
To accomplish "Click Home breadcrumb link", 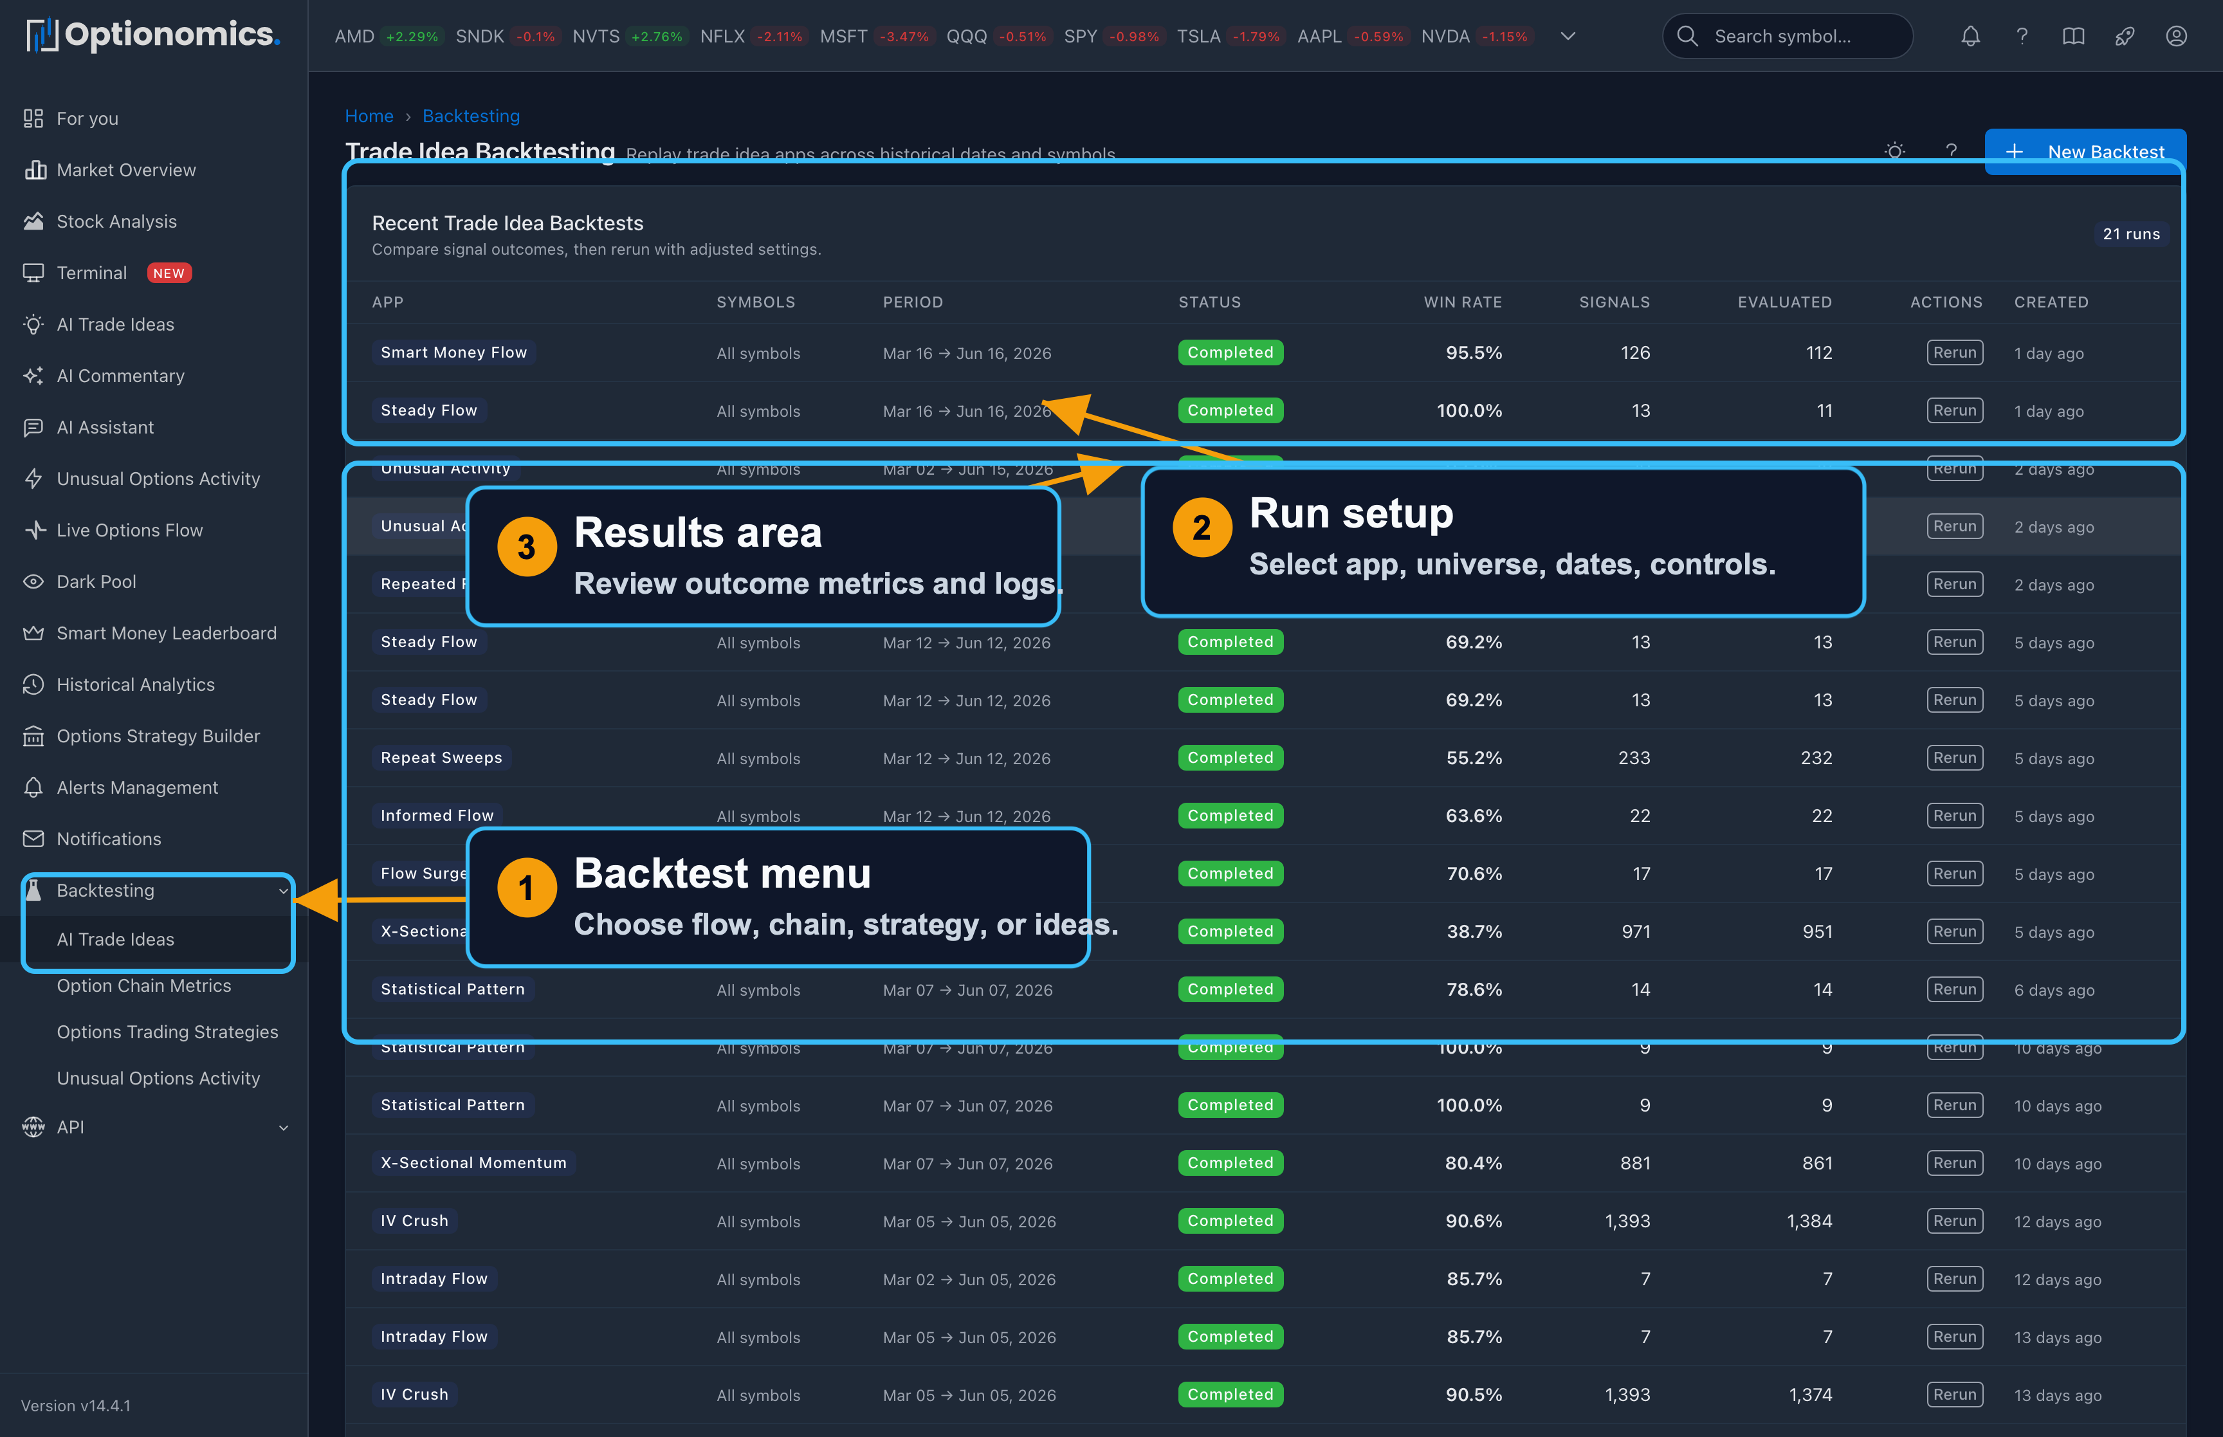I will pos(369,116).
